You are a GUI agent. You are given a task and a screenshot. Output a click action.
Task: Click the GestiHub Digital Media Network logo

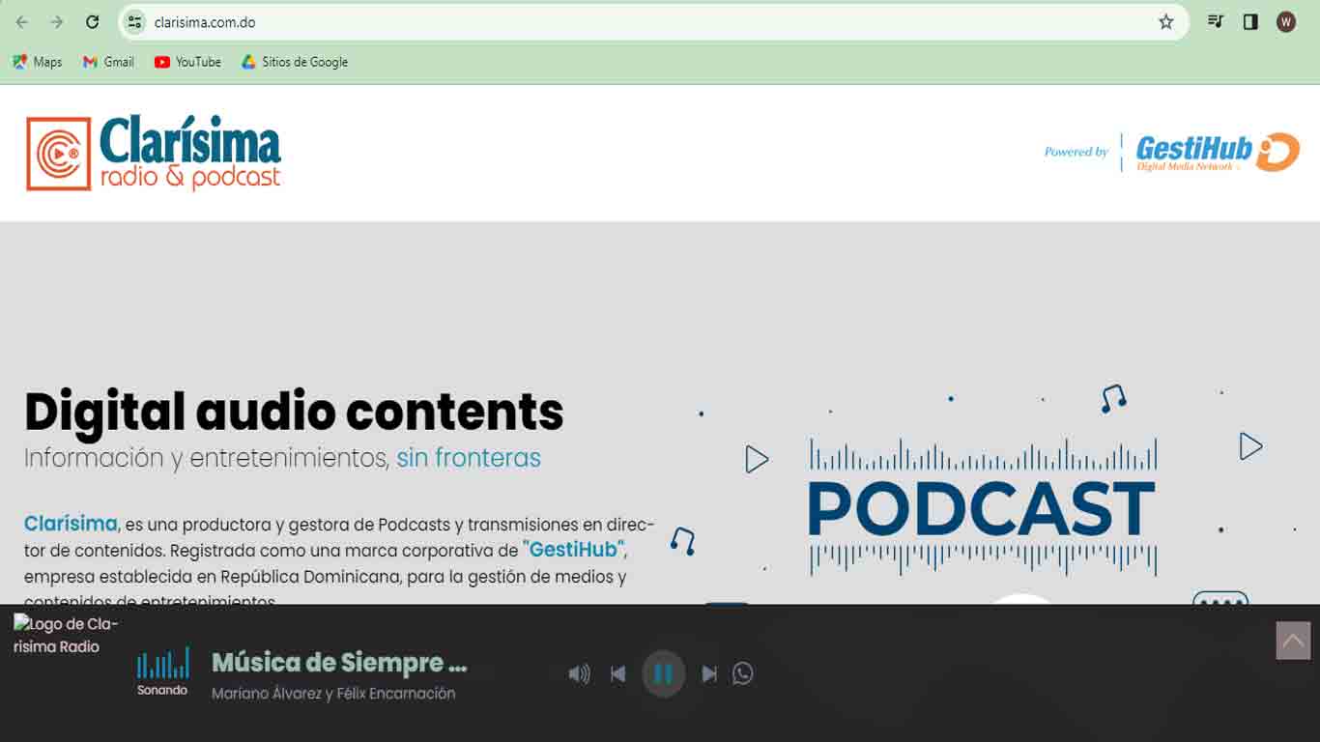coord(1218,152)
